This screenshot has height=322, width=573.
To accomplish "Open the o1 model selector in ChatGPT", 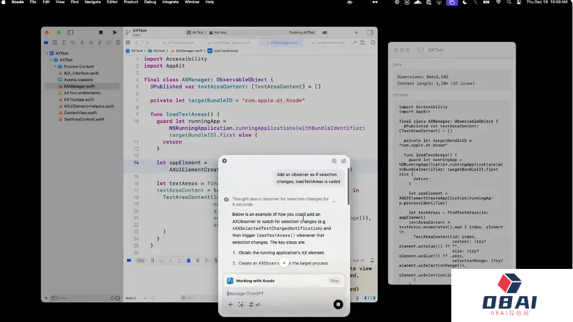I will pos(255,304).
